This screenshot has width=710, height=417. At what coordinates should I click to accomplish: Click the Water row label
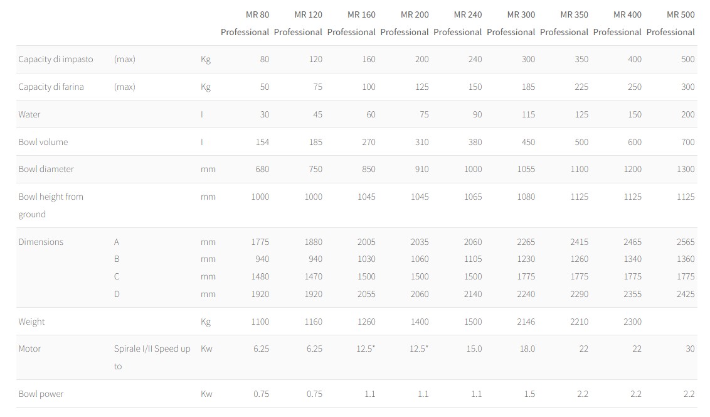pos(29,114)
